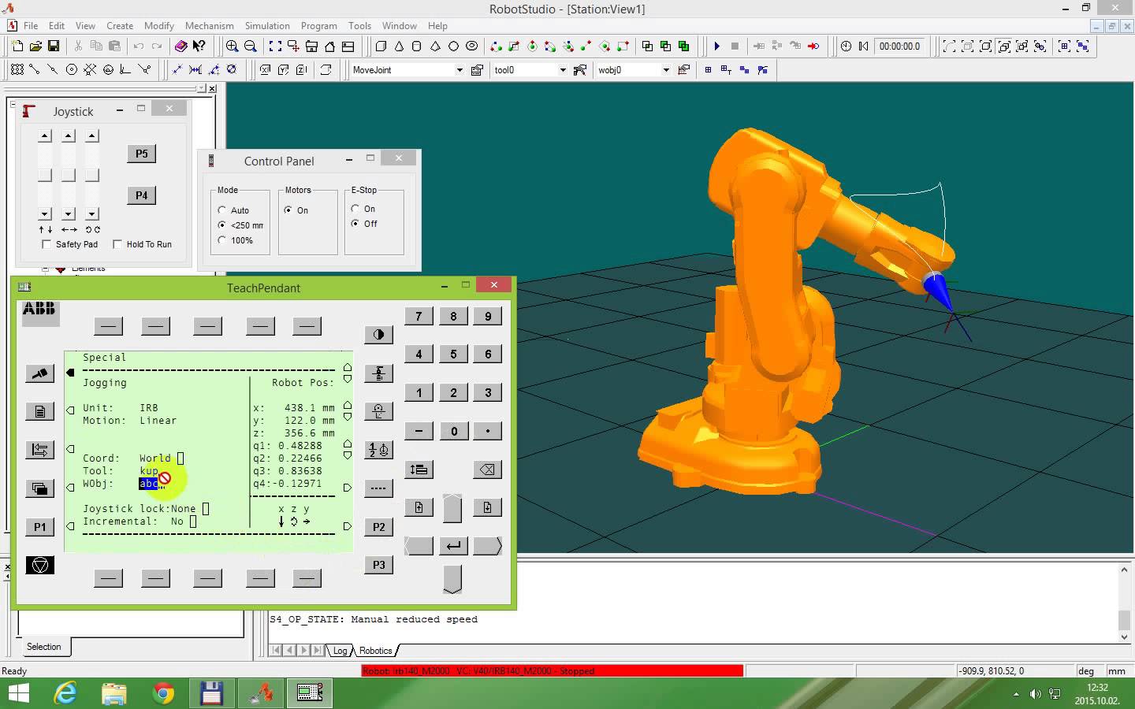Open the Simulation menu

267,25
